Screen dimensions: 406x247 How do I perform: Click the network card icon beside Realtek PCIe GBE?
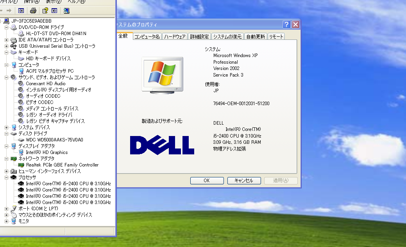pyautogui.click(x=21, y=165)
